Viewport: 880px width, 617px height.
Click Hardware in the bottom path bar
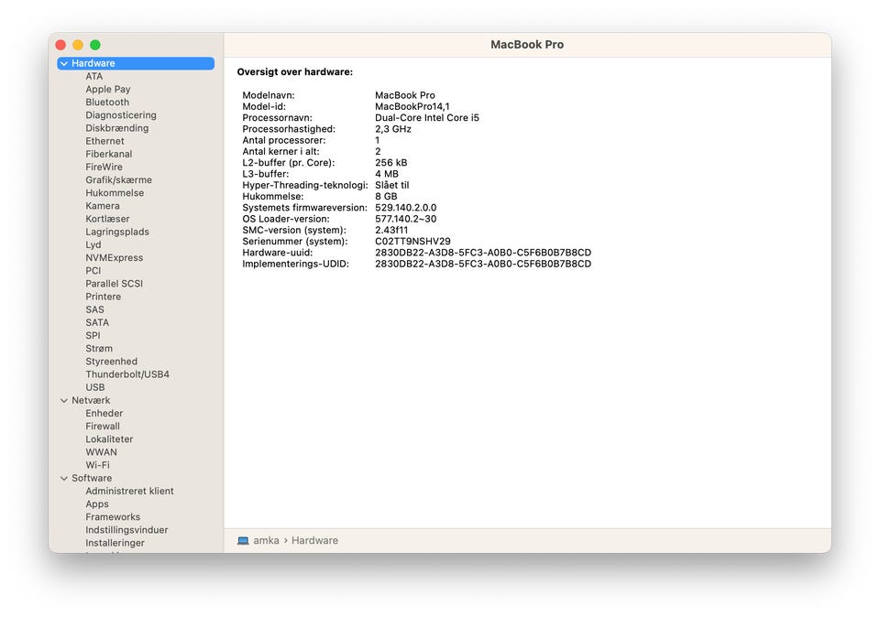[x=314, y=541]
